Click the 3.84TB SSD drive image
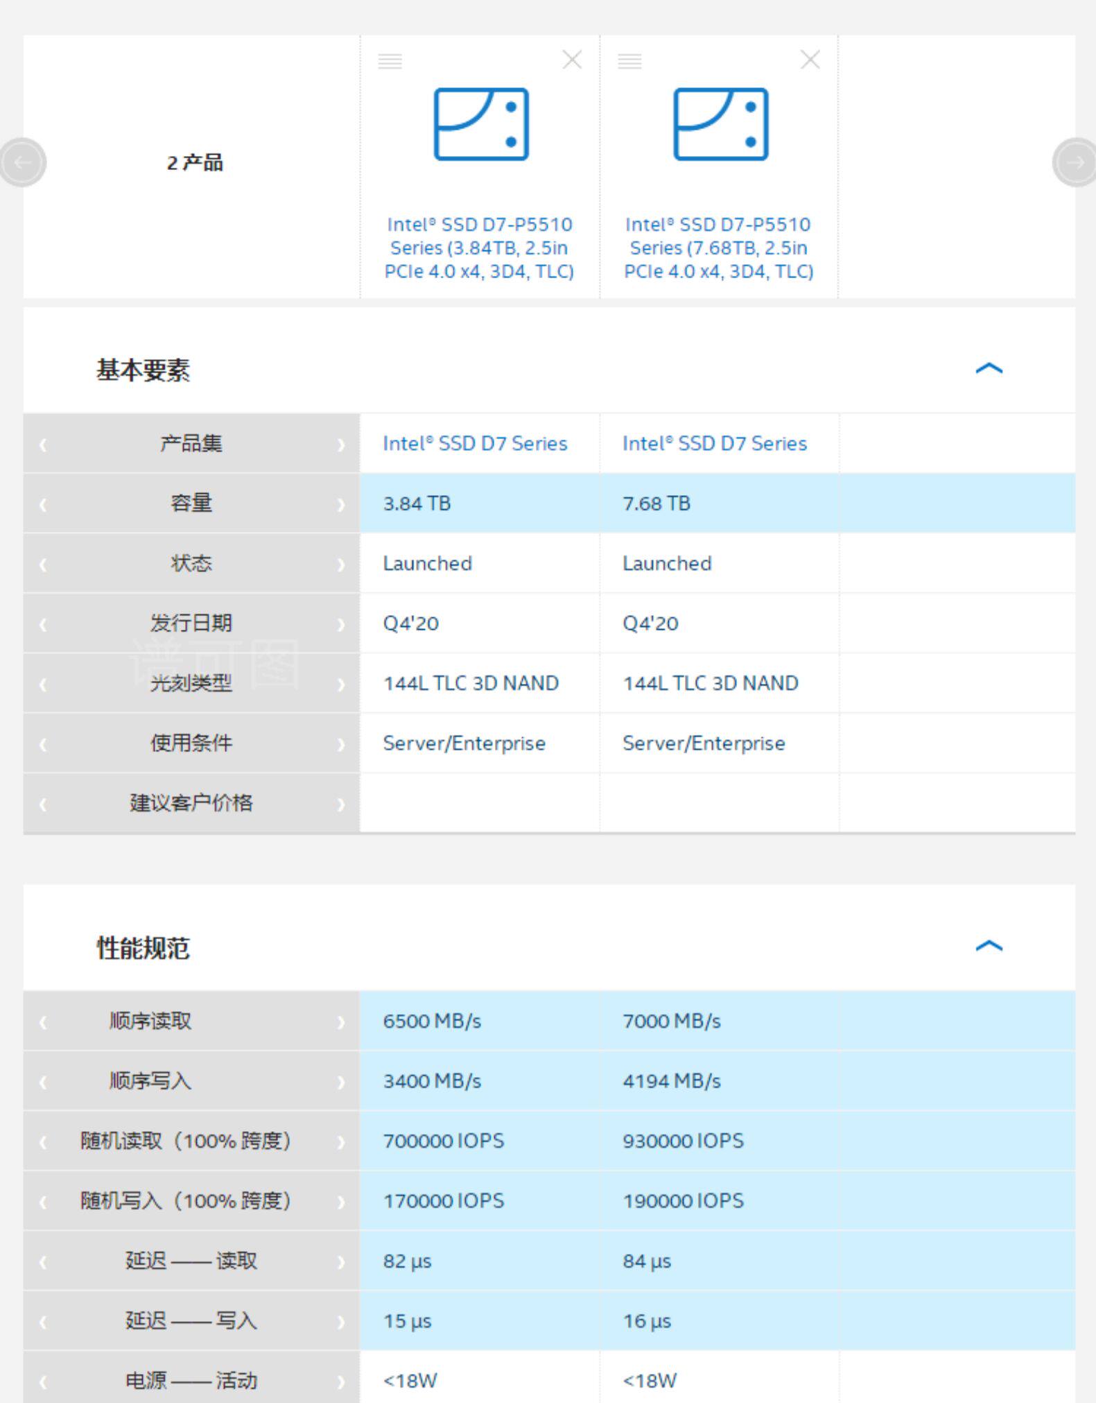This screenshot has height=1403, width=1096. [481, 124]
